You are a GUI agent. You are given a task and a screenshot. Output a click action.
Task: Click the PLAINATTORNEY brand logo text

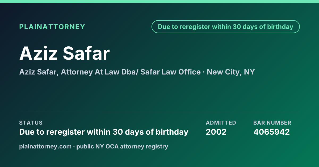point(52,27)
